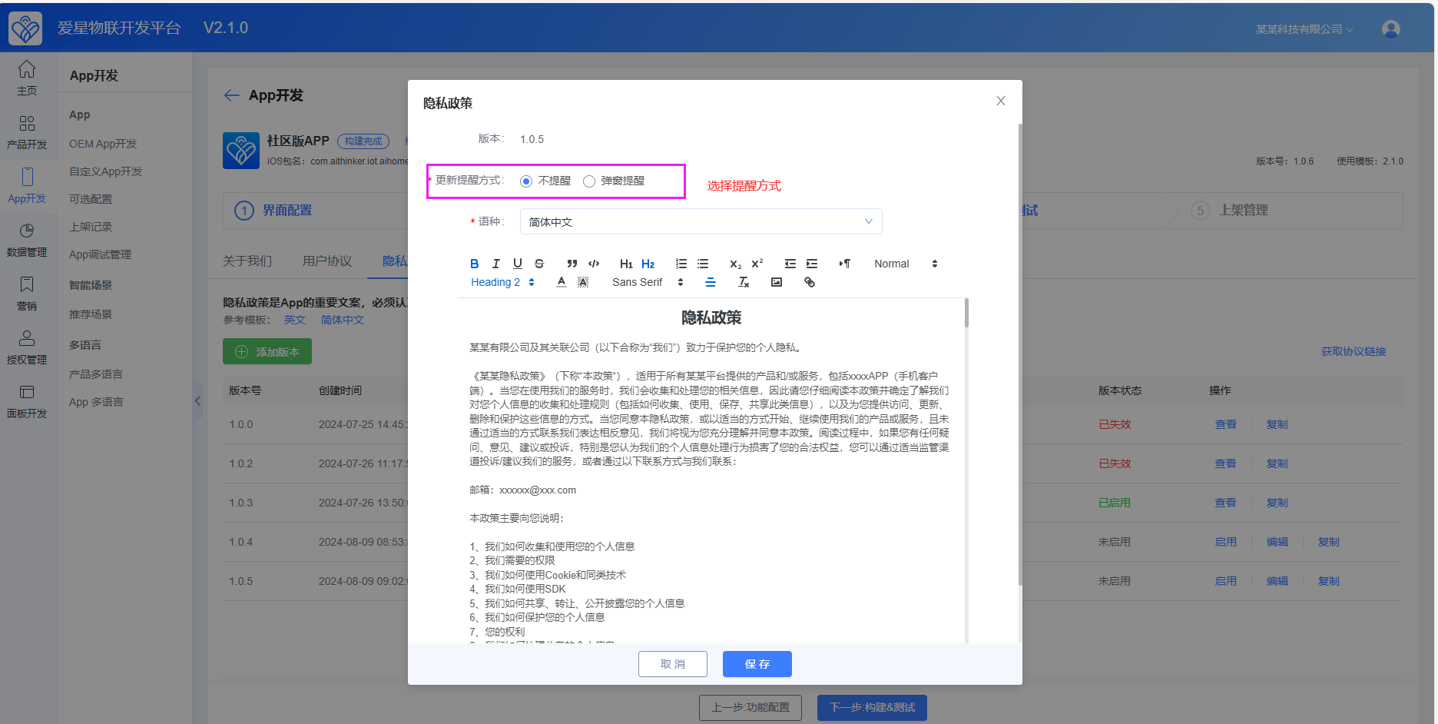
Task: Open the text background color picker
Action: pyautogui.click(x=583, y=282)
